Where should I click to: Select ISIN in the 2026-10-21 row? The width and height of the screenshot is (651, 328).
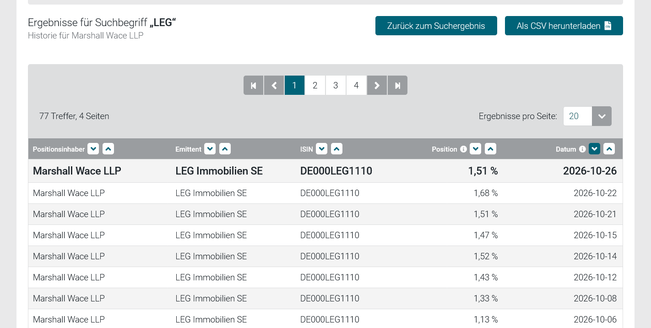click(x=330, y=214)
